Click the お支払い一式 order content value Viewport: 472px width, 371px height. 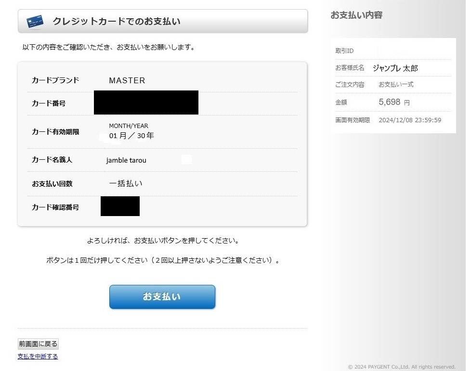[396, 85]
